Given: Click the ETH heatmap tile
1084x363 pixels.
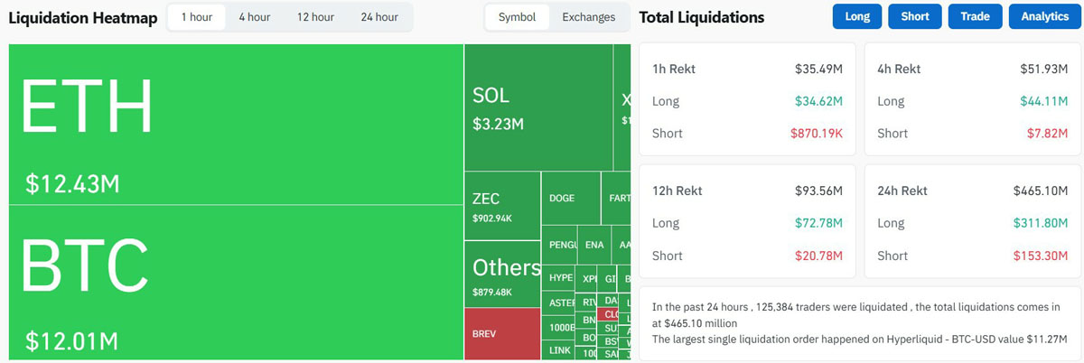Looking at the screenshot, I should pos(235,125).
